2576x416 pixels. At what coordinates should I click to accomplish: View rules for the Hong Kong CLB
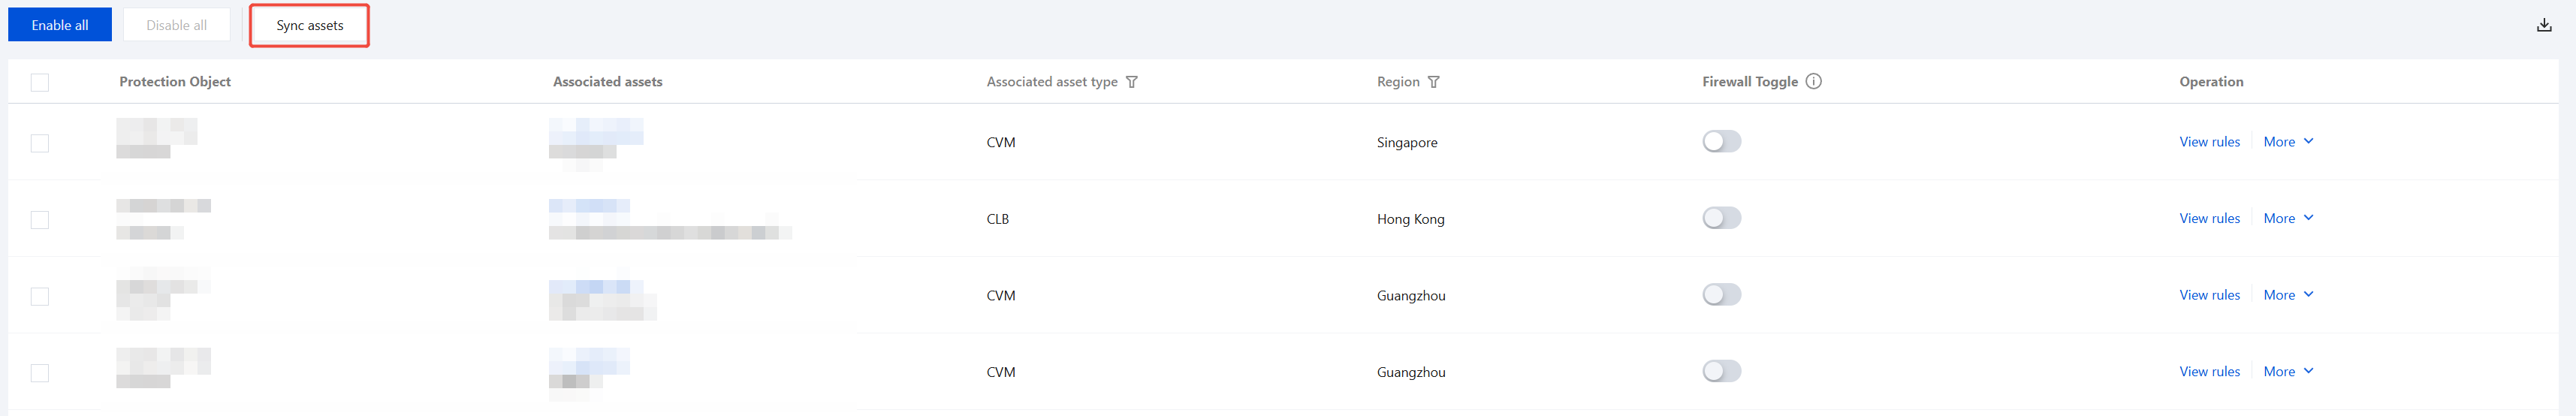pos(2209,218)
